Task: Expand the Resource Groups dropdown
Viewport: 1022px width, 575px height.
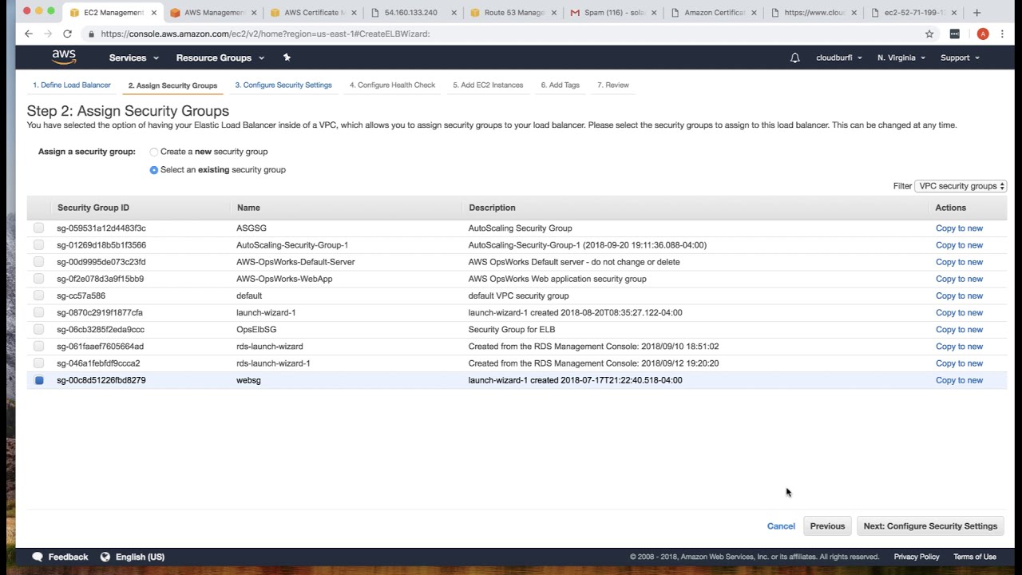Action: [220, 57]
